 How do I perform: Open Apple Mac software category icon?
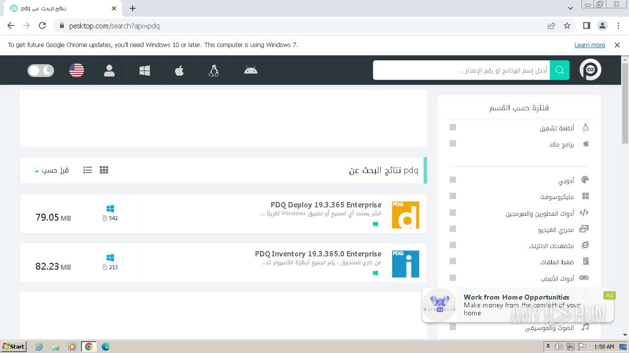(179, 71)
